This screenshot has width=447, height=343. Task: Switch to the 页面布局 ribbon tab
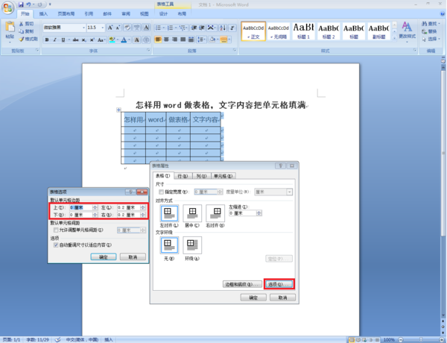coord(66,13)
